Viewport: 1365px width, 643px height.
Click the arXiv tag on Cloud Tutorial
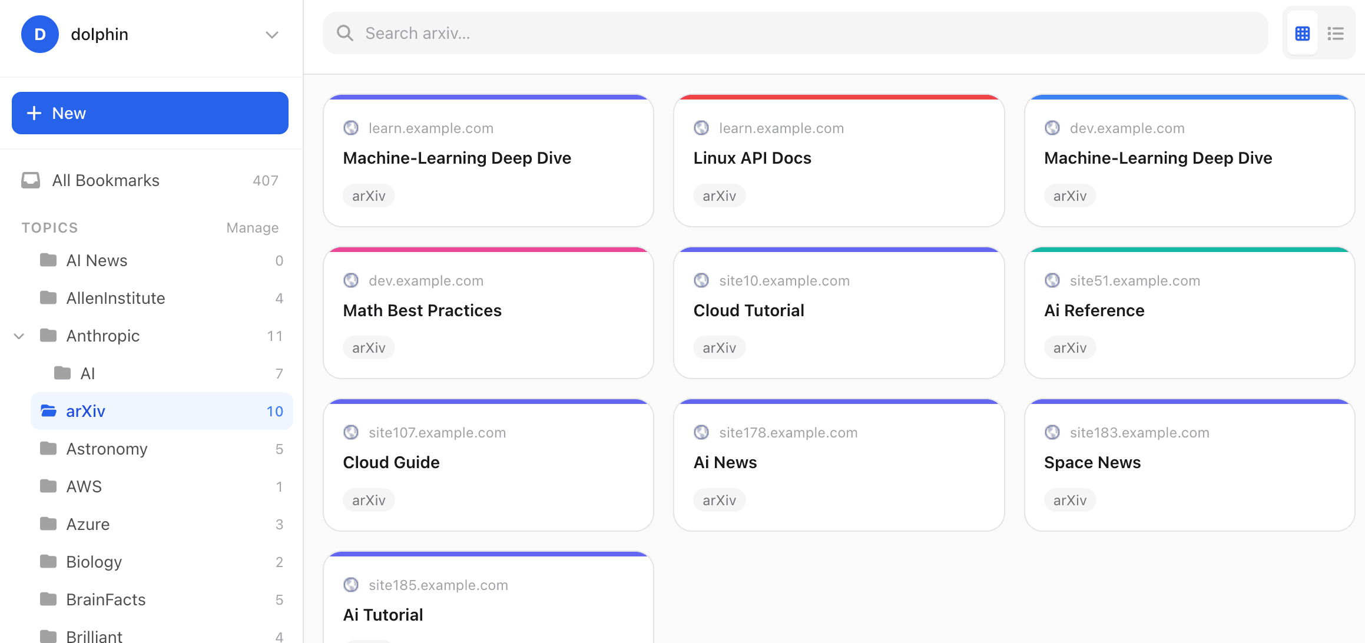coord(719,348)
